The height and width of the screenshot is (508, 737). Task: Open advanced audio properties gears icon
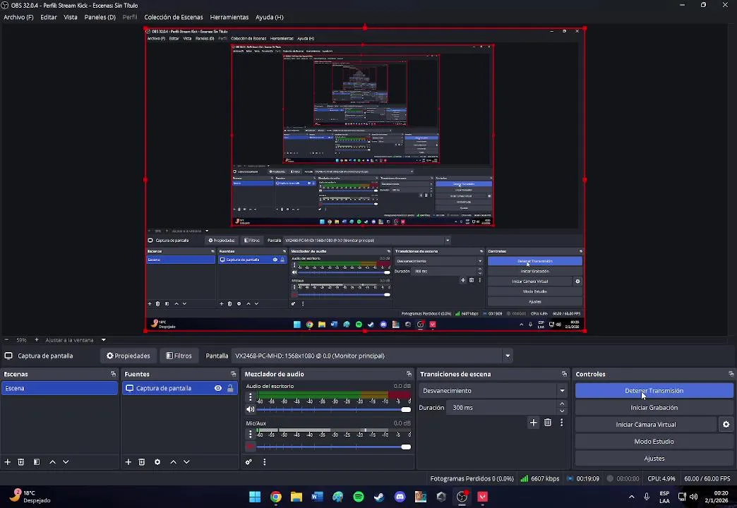pos(248,462)
